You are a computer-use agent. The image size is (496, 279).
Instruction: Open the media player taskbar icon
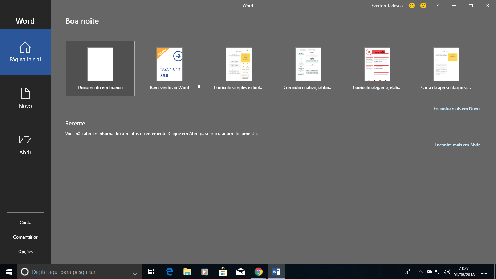tap(205, 272)
